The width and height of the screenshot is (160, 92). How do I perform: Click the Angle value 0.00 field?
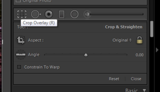[139, 55]
